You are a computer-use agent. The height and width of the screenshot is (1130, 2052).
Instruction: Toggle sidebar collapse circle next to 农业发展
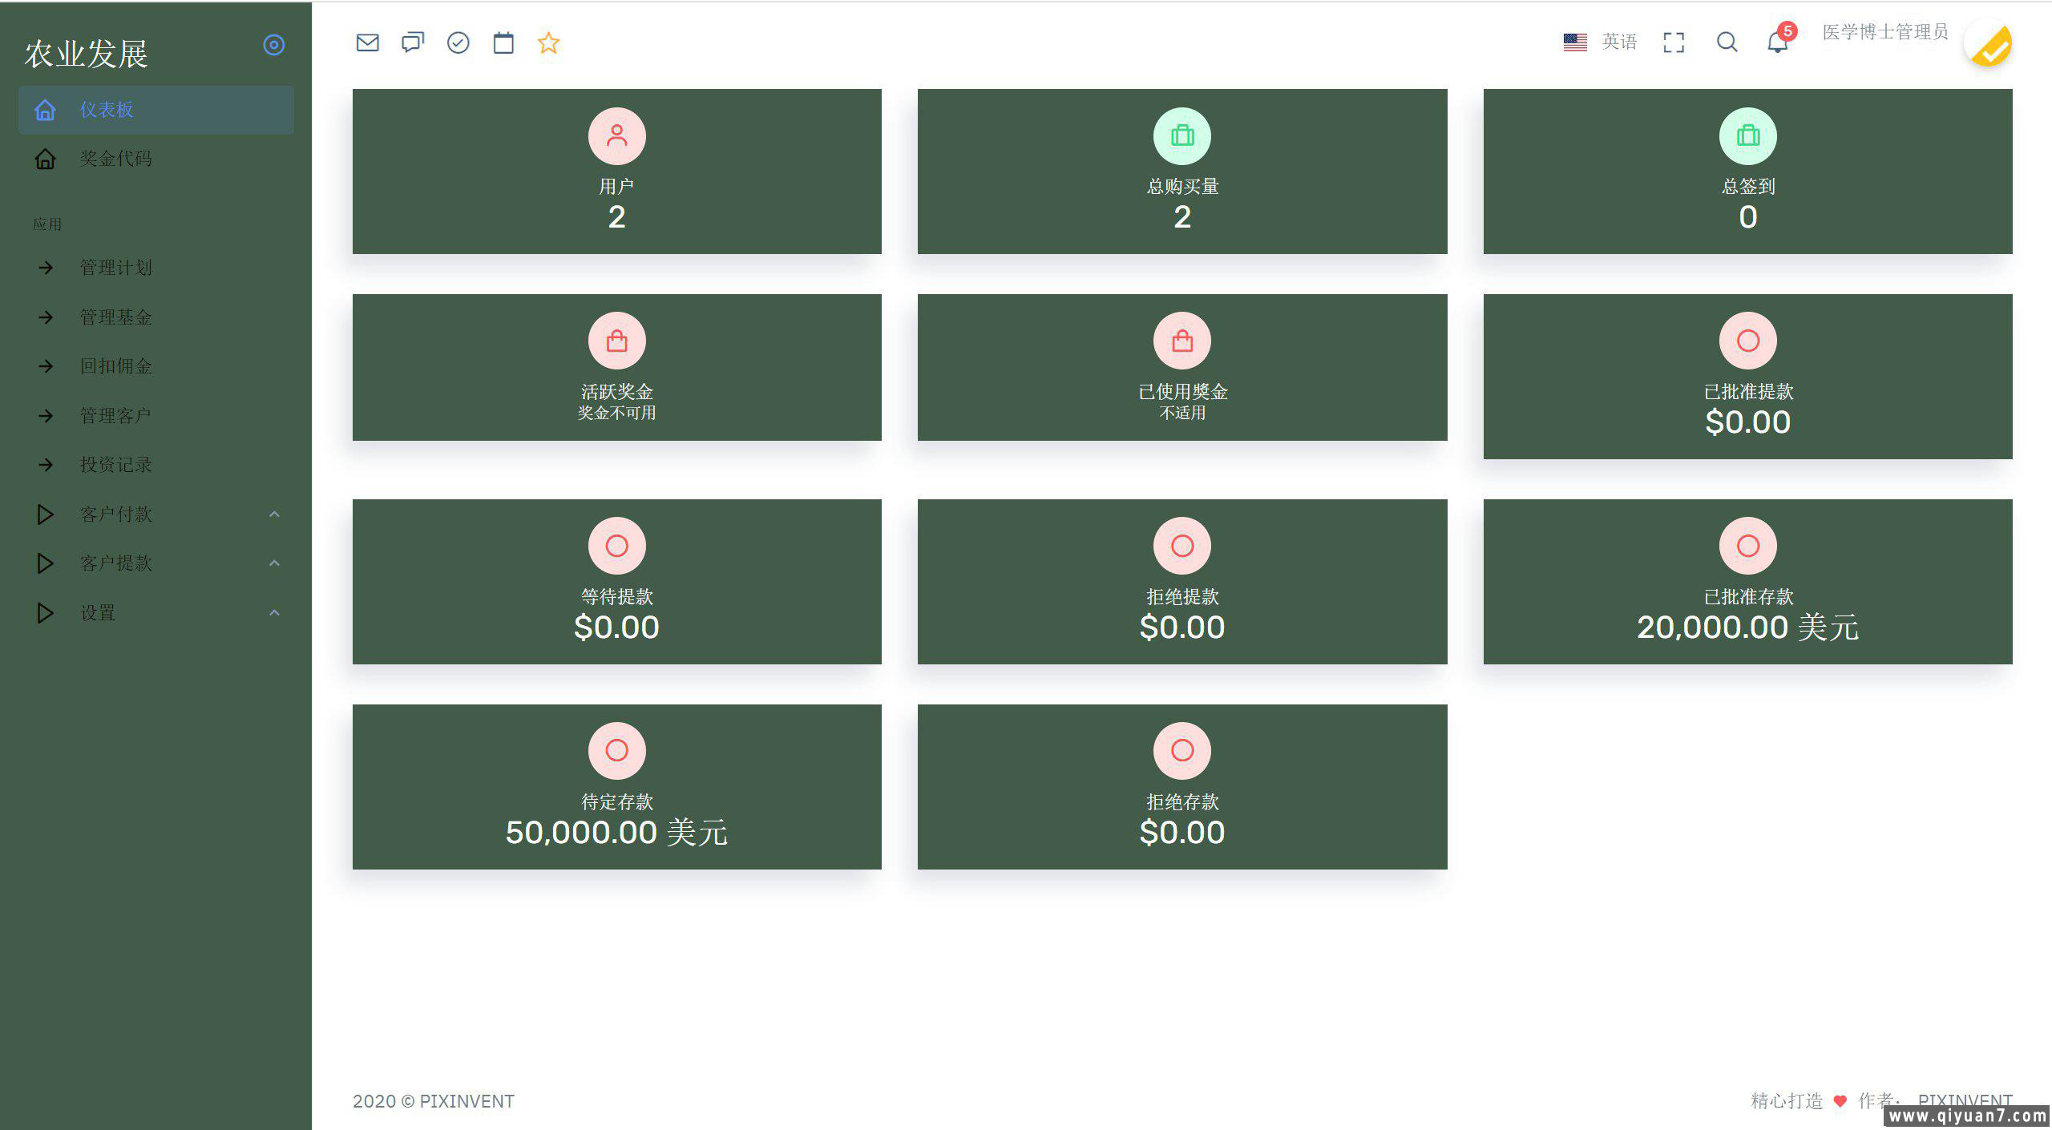coord(273,45)
